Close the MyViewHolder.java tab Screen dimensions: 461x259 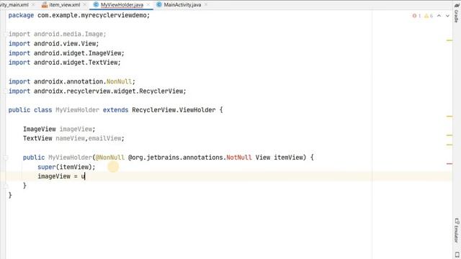coord(148,5)
